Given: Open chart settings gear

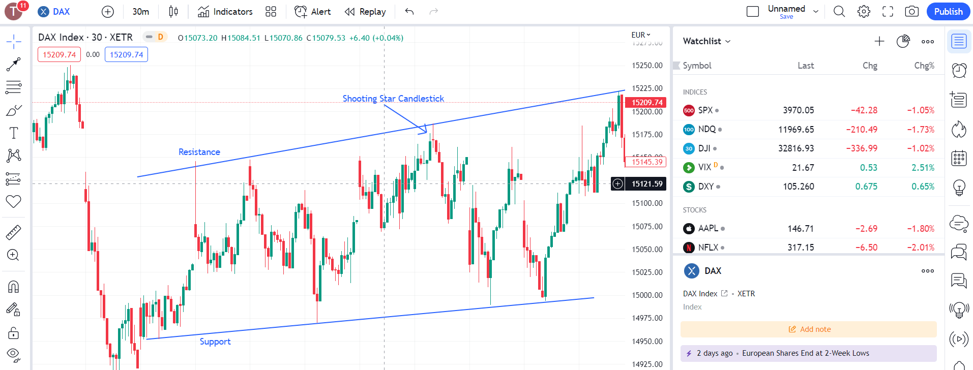Looking at the screenshot, I should (x=864, y=12).
